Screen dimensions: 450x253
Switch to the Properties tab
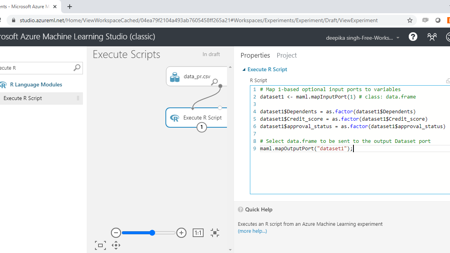pyautogui.click(x=255, y=55)
